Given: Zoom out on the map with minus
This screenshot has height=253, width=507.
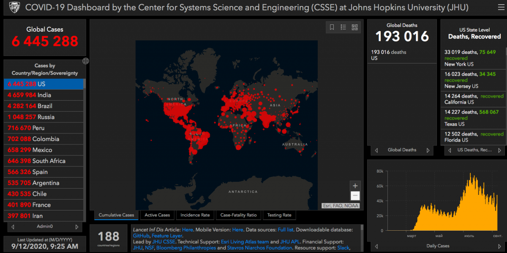Looking at the screenshot, I should coord(355,196).
